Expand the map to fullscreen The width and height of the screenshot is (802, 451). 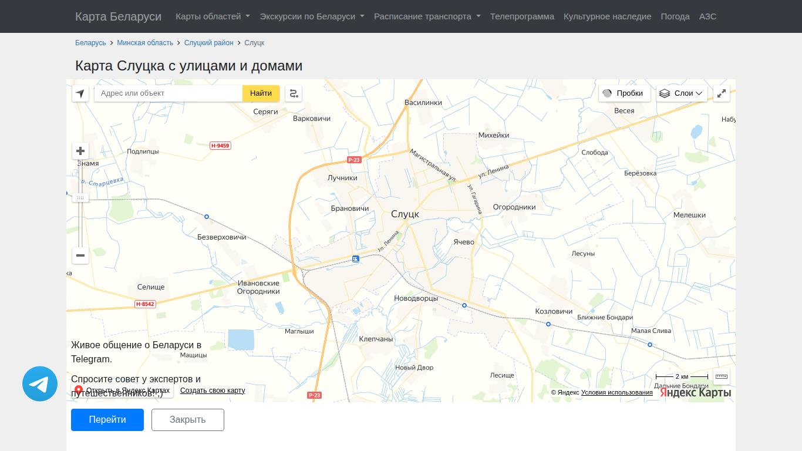pos(722,93)
